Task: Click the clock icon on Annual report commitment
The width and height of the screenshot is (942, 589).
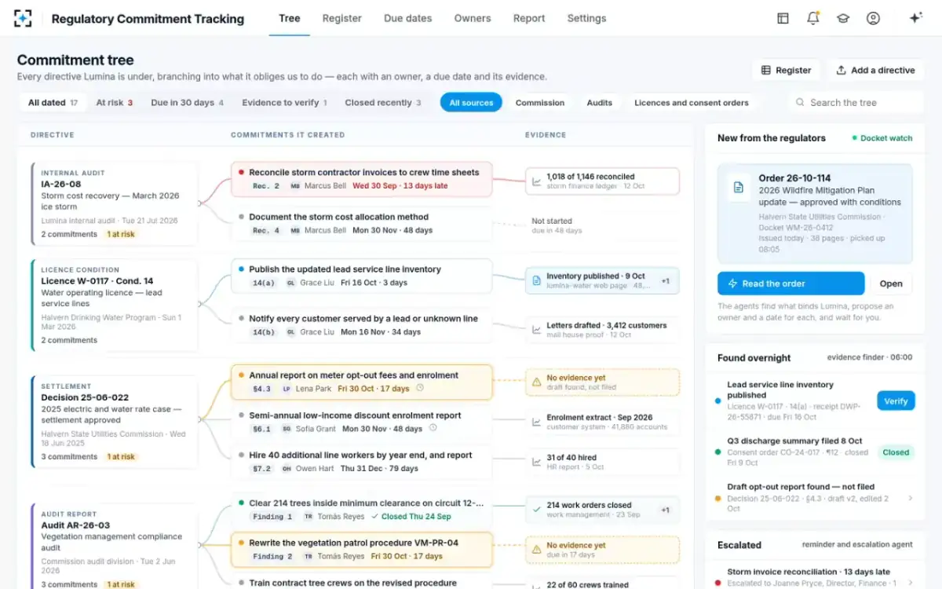Action: (420, 388)
